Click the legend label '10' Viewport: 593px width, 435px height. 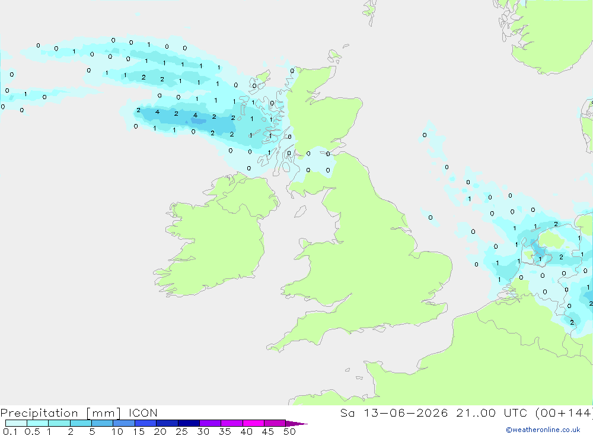coord(117,431)
